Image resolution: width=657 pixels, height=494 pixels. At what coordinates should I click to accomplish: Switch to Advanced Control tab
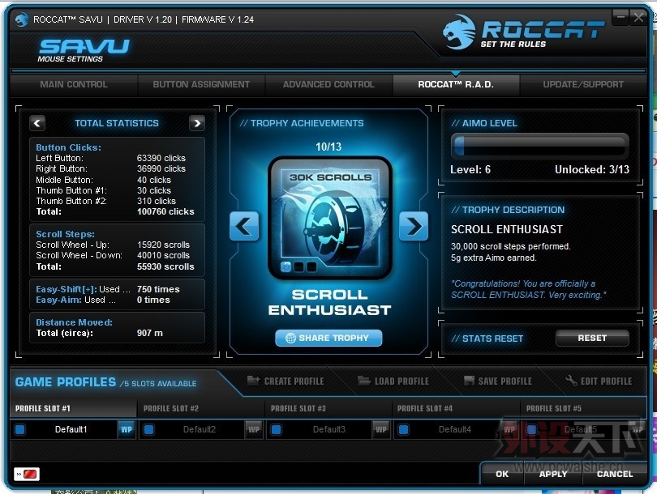pyautogui.click(x=328, y=84)
